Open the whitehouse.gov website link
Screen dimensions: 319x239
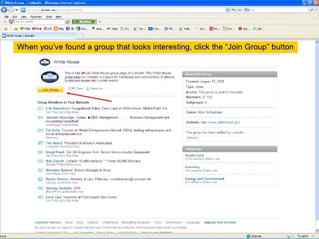[220, 123]
